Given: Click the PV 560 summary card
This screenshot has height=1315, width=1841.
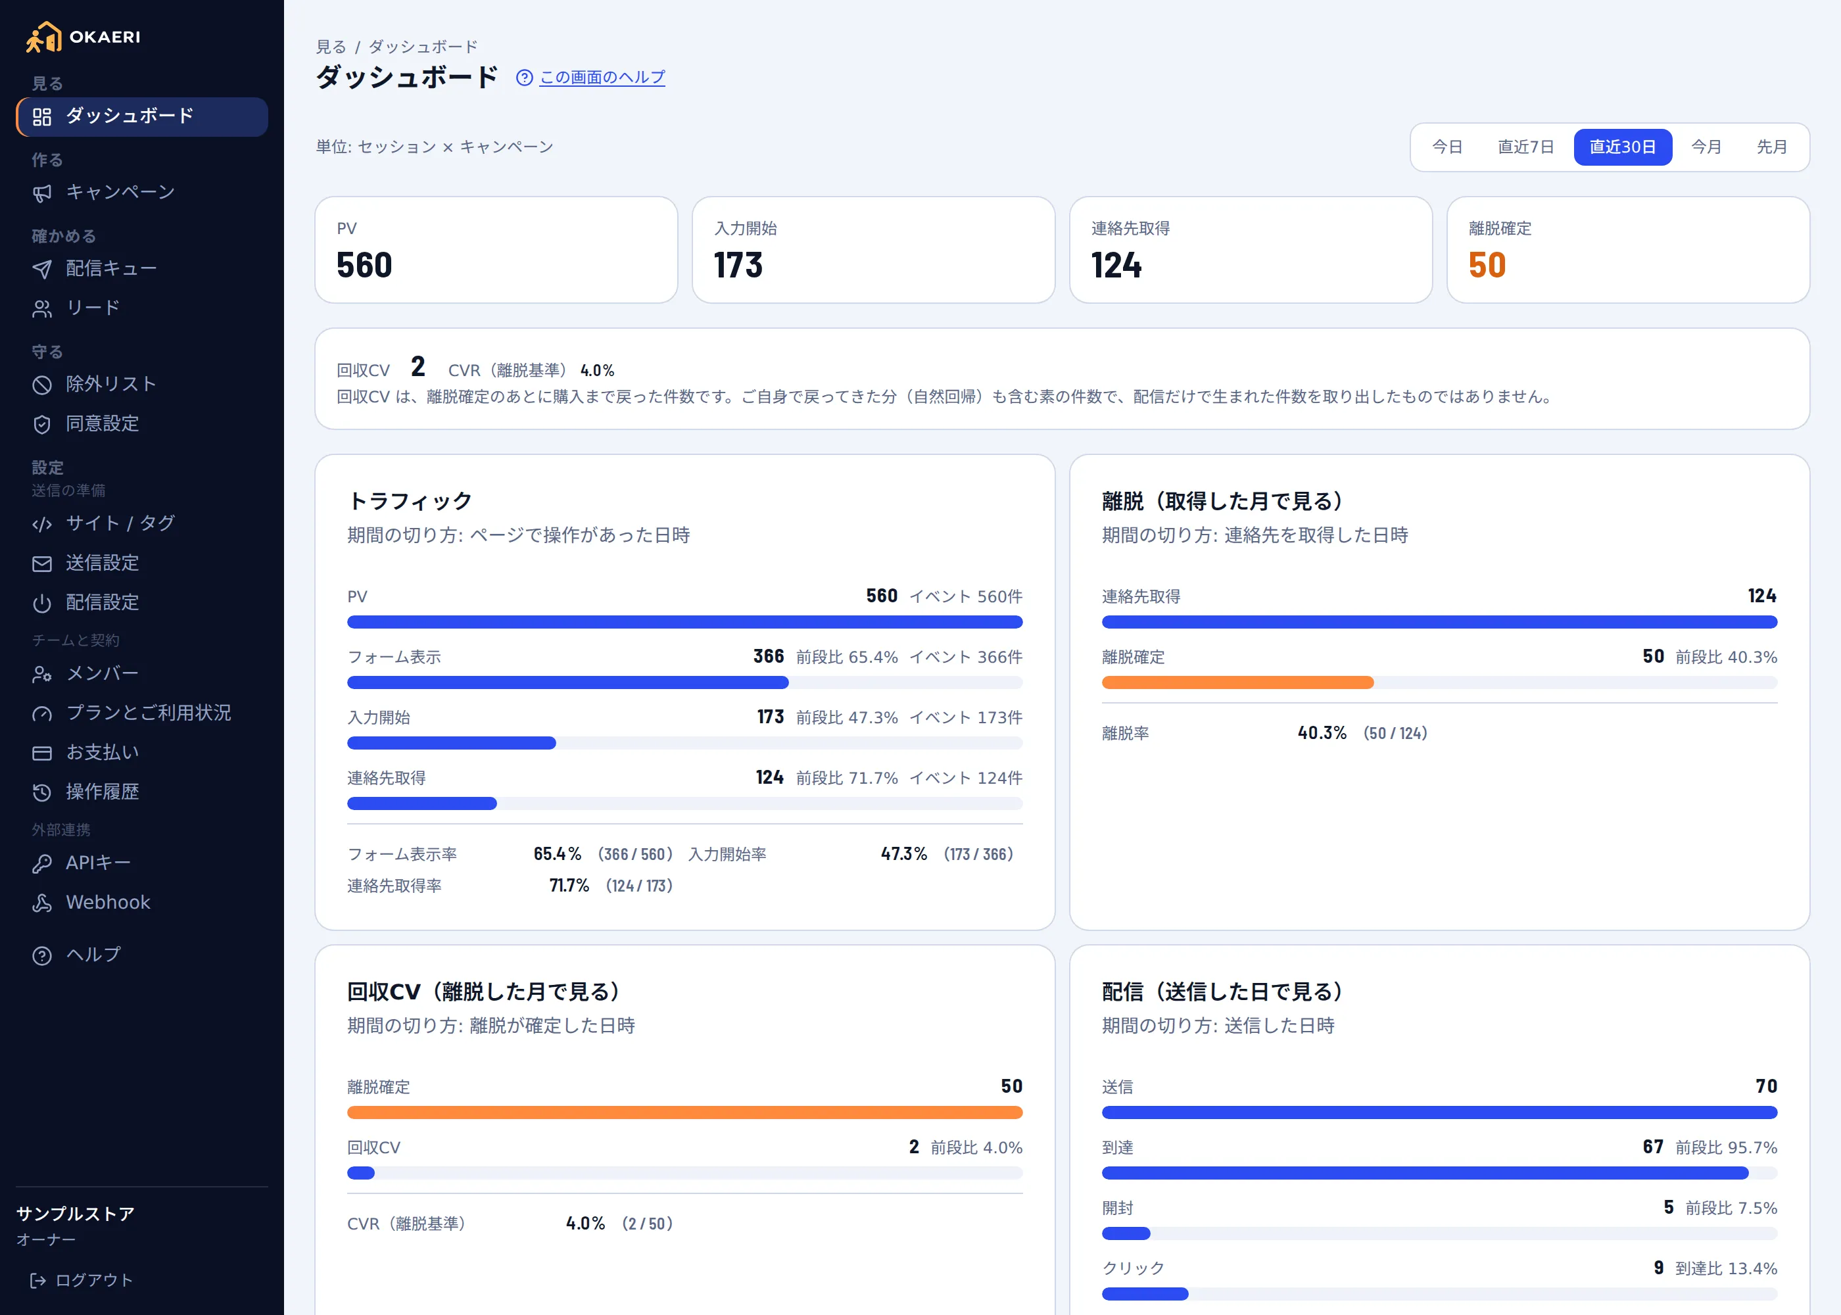Looking at the screenshot, I should pyautogui.click(x=496, y=251).
